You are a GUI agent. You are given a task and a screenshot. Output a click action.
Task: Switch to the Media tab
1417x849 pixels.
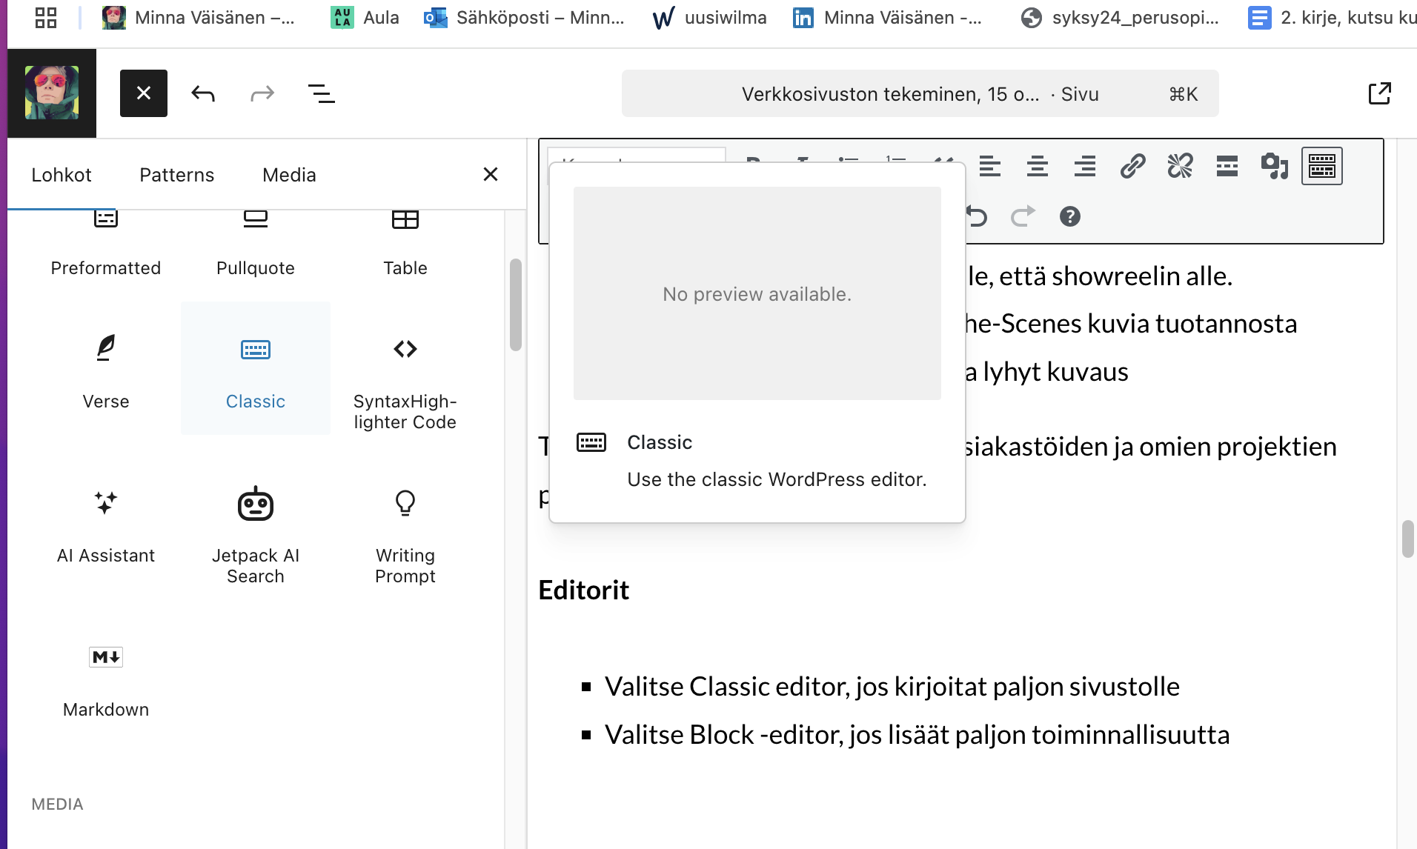(x=289, y=175)
